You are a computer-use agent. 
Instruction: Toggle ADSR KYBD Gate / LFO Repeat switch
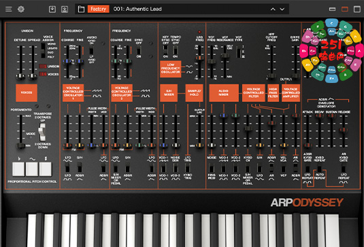tap(308, 168)
